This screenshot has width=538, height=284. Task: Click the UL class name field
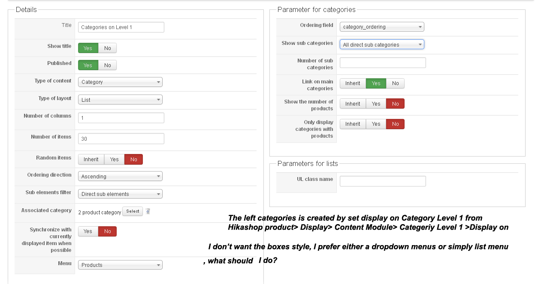click(x=383, y=181)
